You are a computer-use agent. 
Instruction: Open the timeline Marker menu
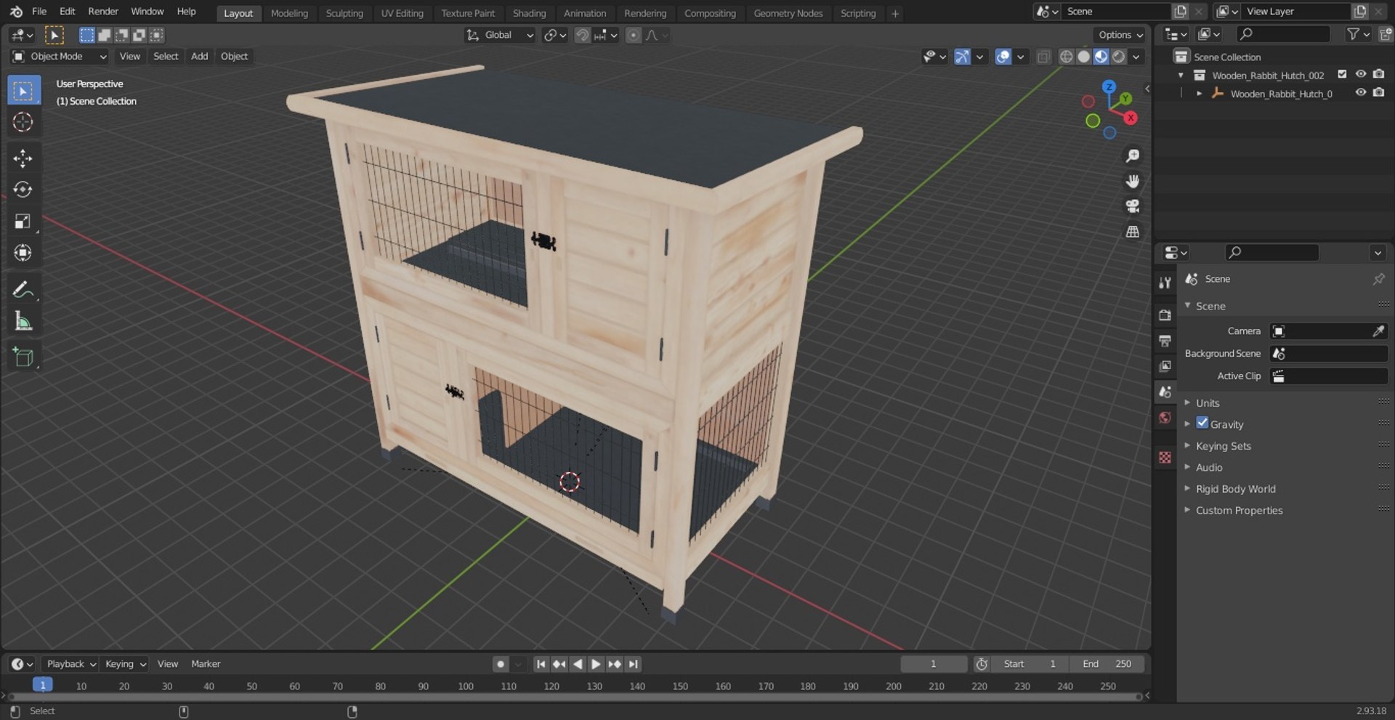coord(206,664)
